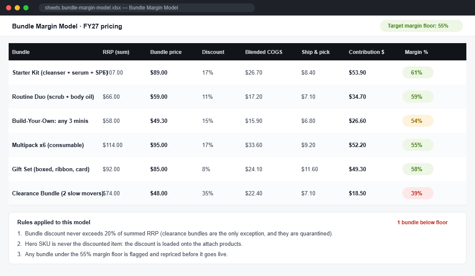Screen dimensions: 475x276
Task: Click the $26.70 blended COGS value
Action: (x=254, y=72)
